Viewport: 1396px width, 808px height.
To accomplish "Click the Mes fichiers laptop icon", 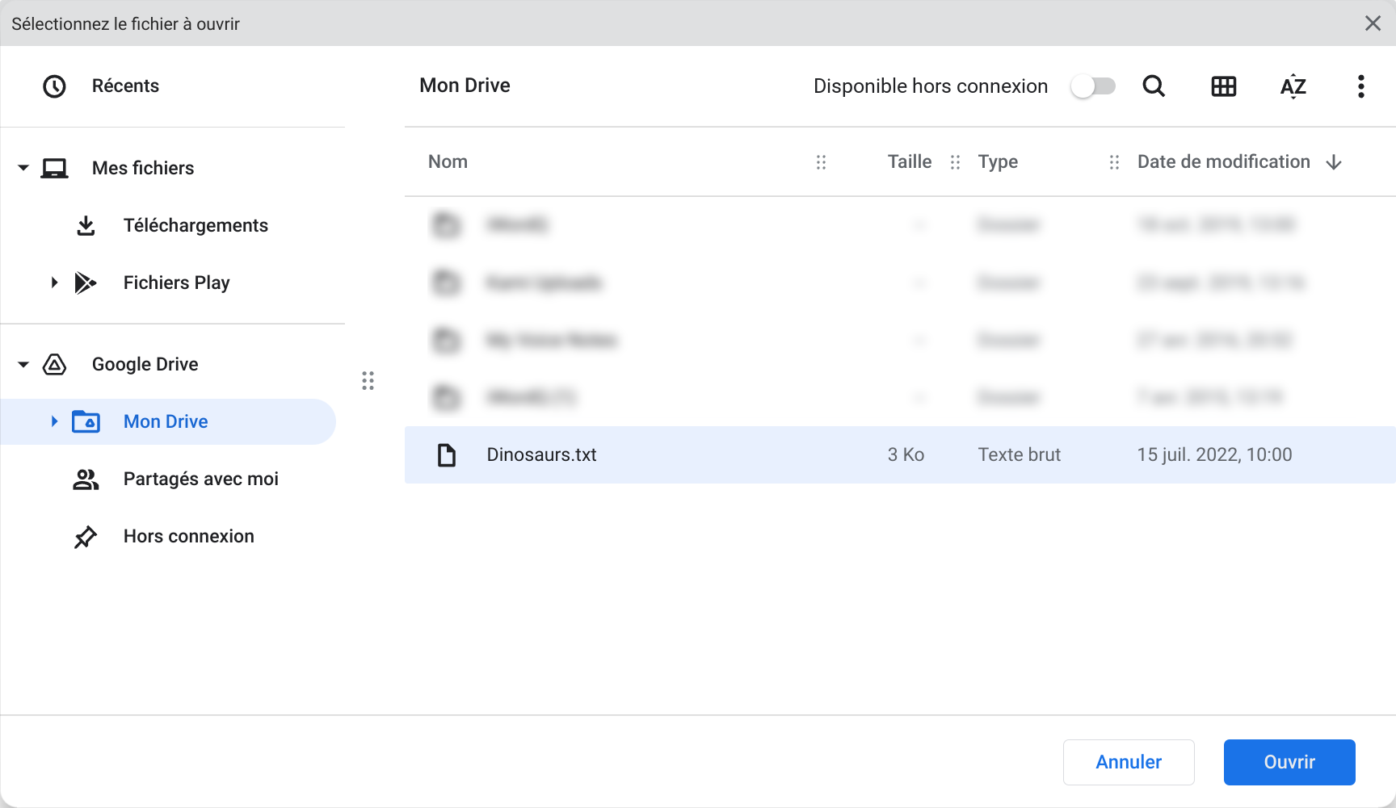I will (x=54, y=168).
